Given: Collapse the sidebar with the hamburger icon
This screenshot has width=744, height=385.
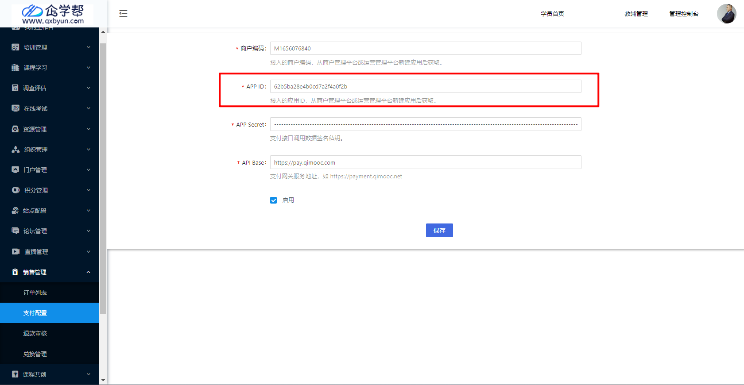Looking at the screenshot, I should 123,14.
